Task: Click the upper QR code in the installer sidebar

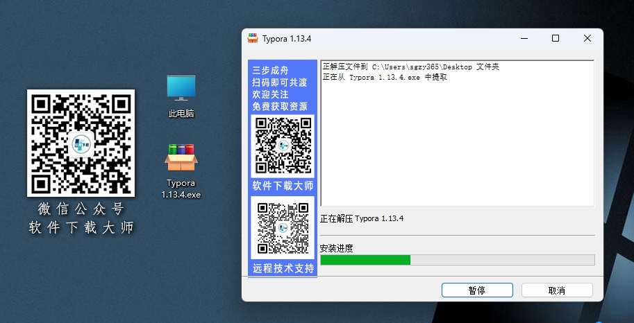Action: 283,146
